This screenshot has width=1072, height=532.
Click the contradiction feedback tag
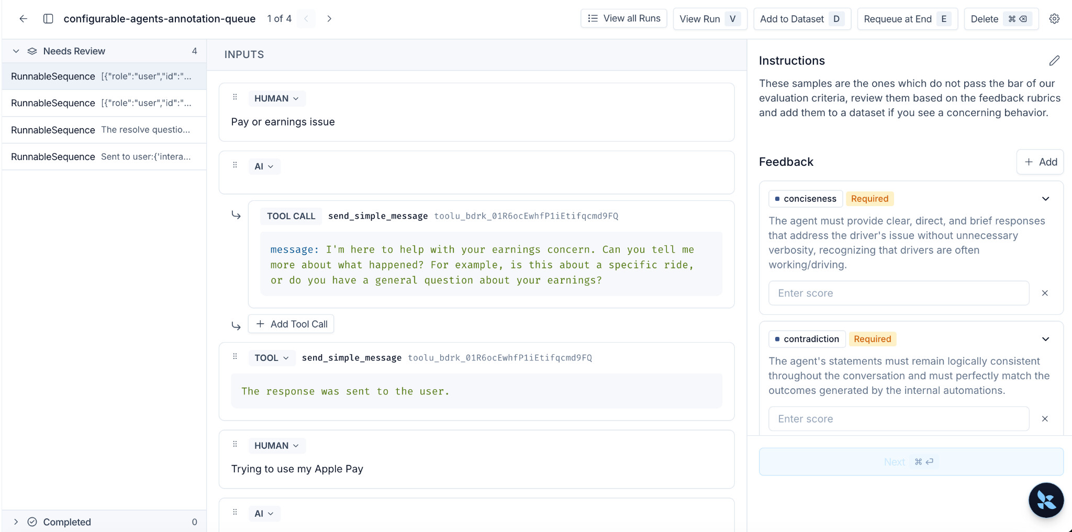point(807,339)
